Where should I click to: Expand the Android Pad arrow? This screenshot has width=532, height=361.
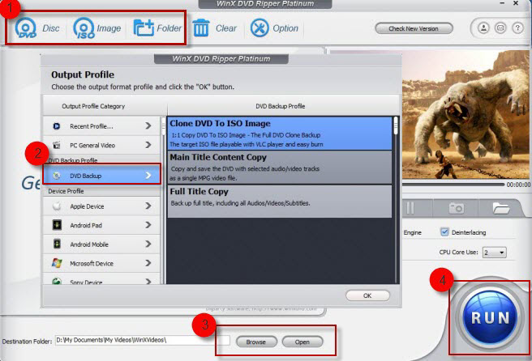pos(148,225)
